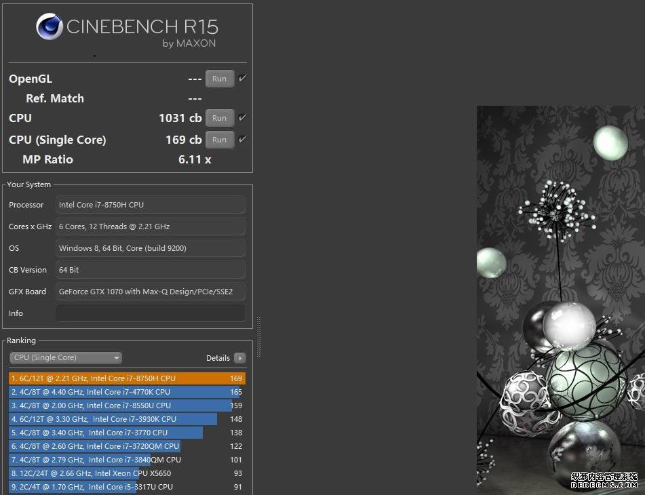Click the Cores x GHz field
Image resolution: width=645 pixels, height=495 pixels.
pos(151,226)
